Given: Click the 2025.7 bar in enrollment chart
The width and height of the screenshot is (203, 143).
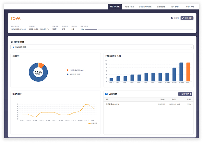Looking at the screenshot, I should point(146,77).
